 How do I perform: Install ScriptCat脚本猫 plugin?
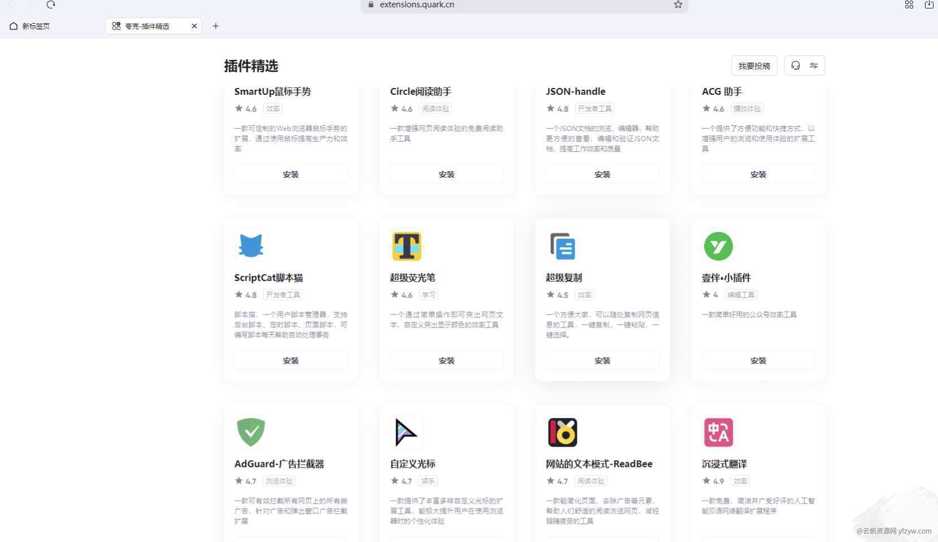(x=291, y=360)
